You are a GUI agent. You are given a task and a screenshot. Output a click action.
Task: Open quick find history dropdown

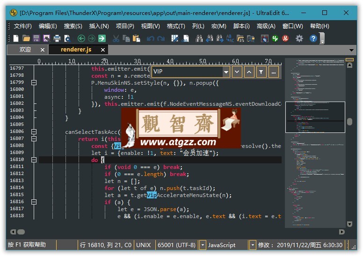(226, 72)
